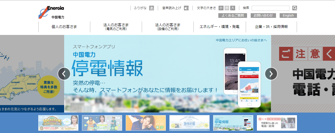The height and width of the screenshot is (133, 335).
Task: Click the partially visible ご注意 warning slide
Action: 303,74
